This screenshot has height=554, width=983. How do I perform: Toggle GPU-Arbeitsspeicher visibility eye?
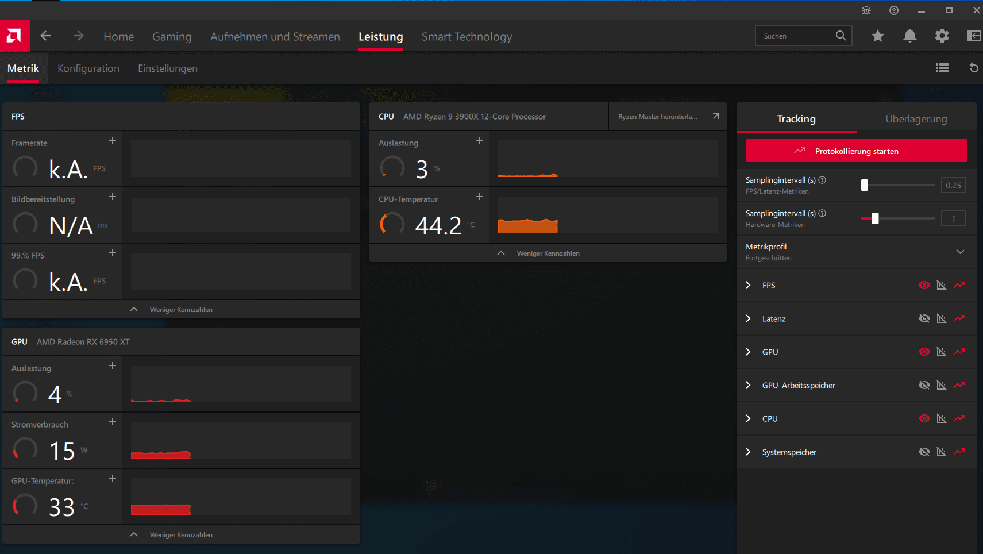(924, 385)
